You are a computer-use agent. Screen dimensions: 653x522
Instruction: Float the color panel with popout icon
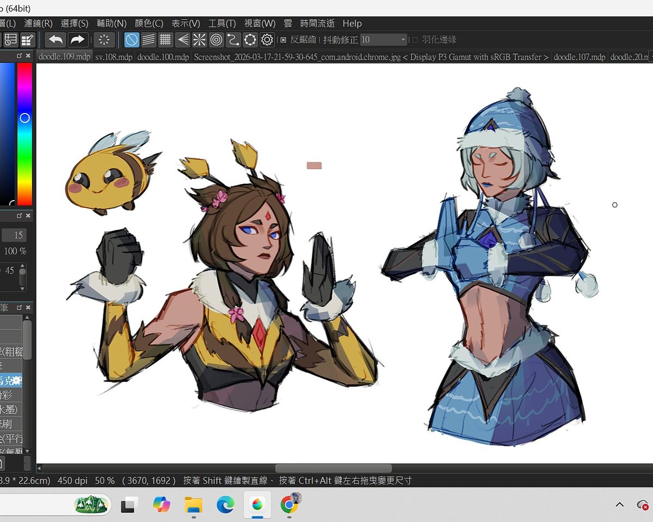[20, 56]
